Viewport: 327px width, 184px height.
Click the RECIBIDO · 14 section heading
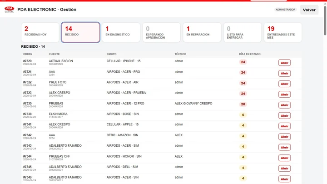(x=33, y=46)
